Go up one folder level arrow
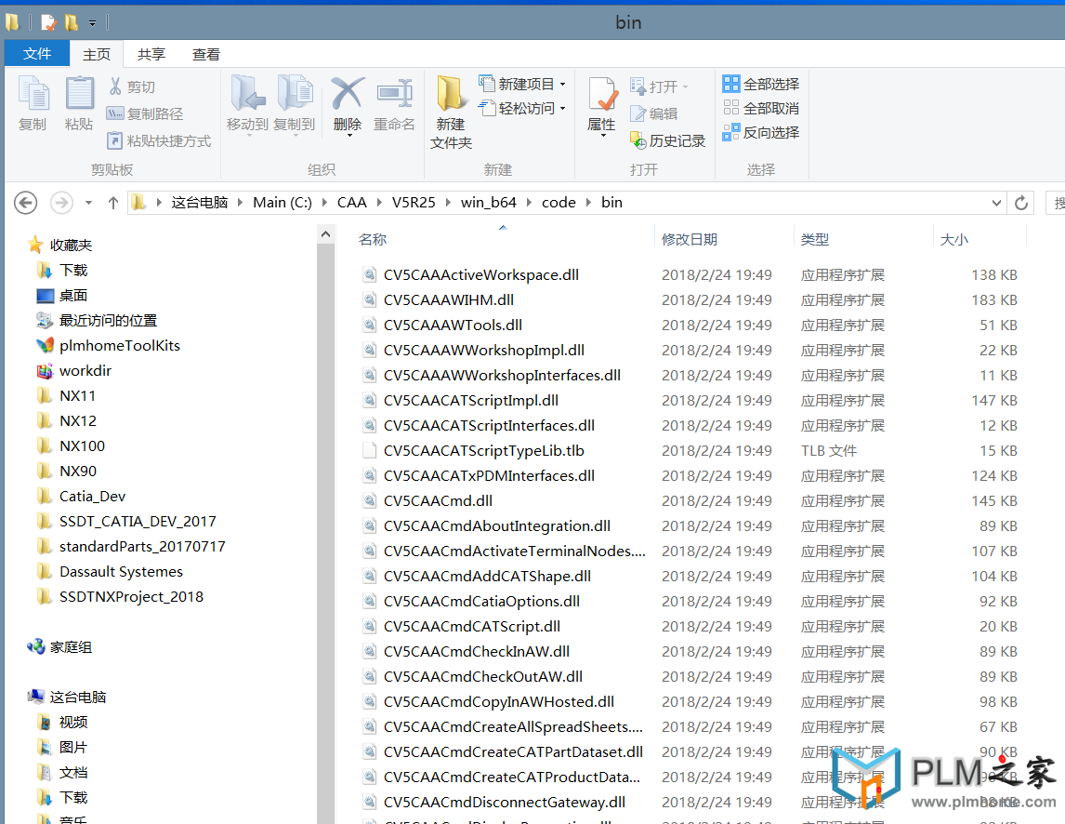The width and height of the screenshot is (1065, 824). coord(113,203)
